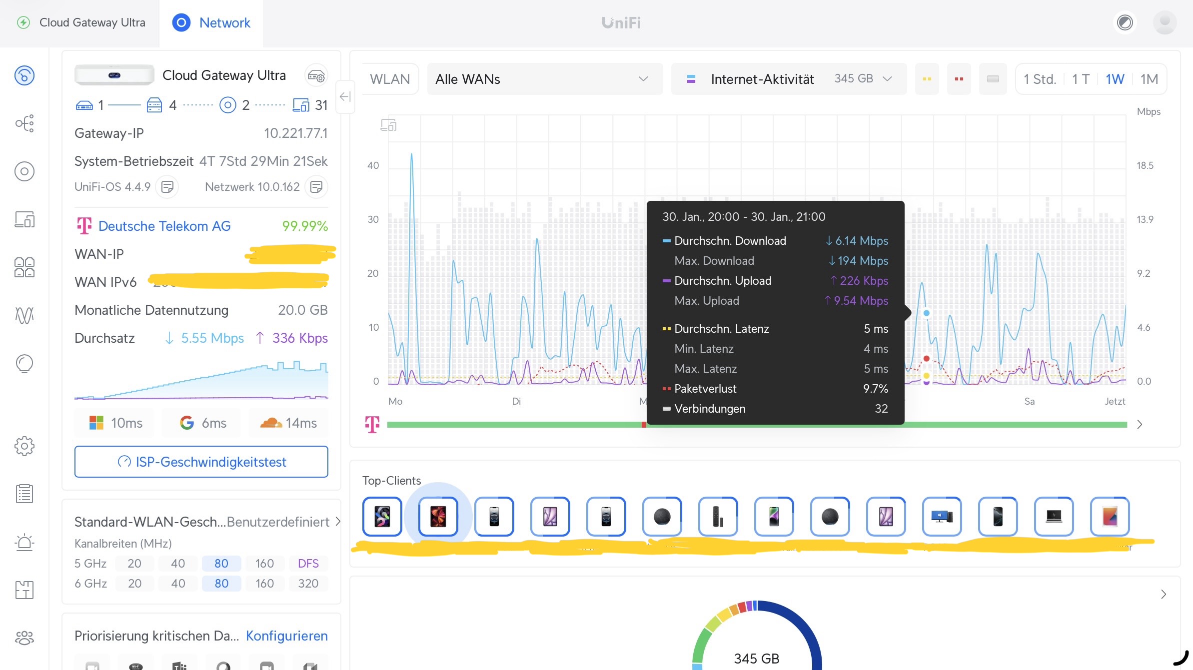This screenshot has height=670, width=1193.
Task: Open the Client Devices sidebar icon
Action: (x=24, y=219)
